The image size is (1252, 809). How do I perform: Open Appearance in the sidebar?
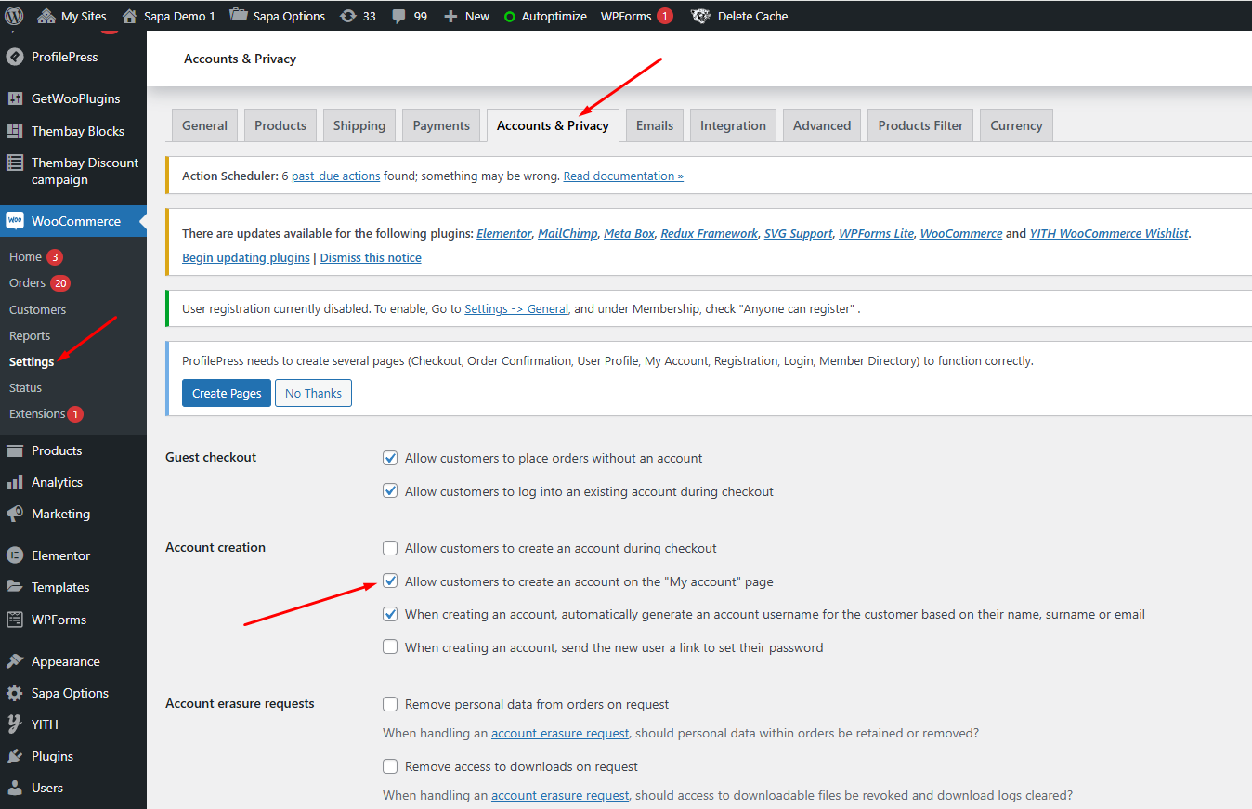72,661
